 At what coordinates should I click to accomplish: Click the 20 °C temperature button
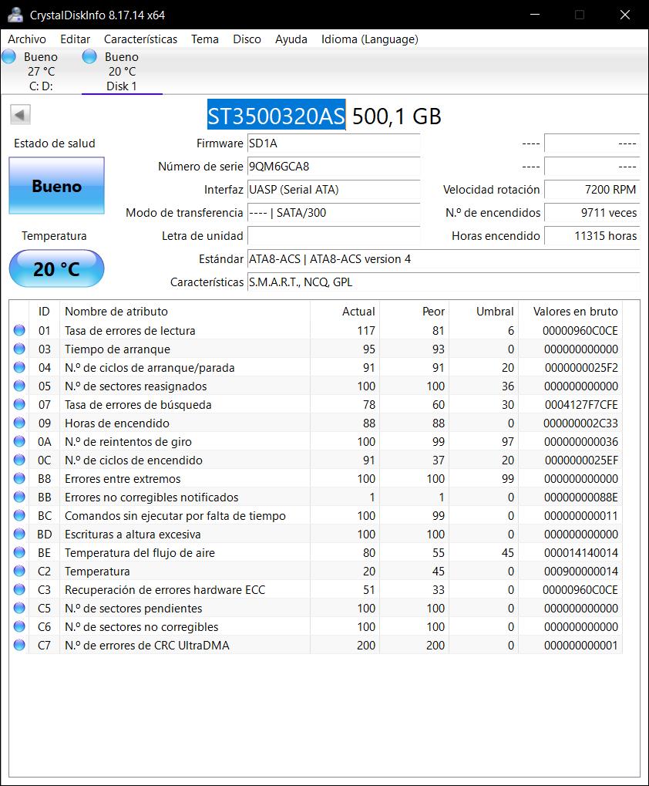click(56, 268)
